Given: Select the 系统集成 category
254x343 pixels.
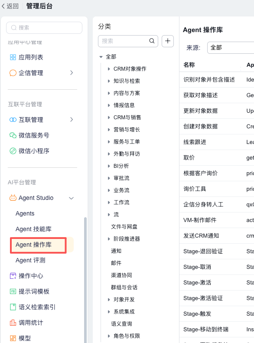Looking at the screenshot, I should tap(124, 312).
